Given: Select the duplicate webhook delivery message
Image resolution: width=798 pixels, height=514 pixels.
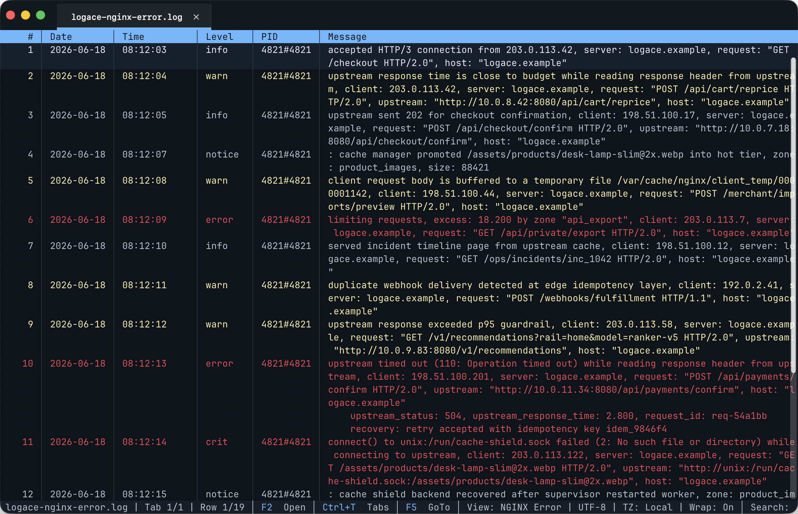Looking at the screenshot, I should (561, 298).
